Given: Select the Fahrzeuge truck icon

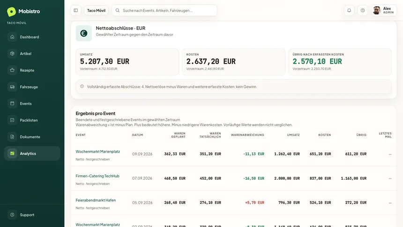Looking at the screenshot, I should click(x=12, y=87).
